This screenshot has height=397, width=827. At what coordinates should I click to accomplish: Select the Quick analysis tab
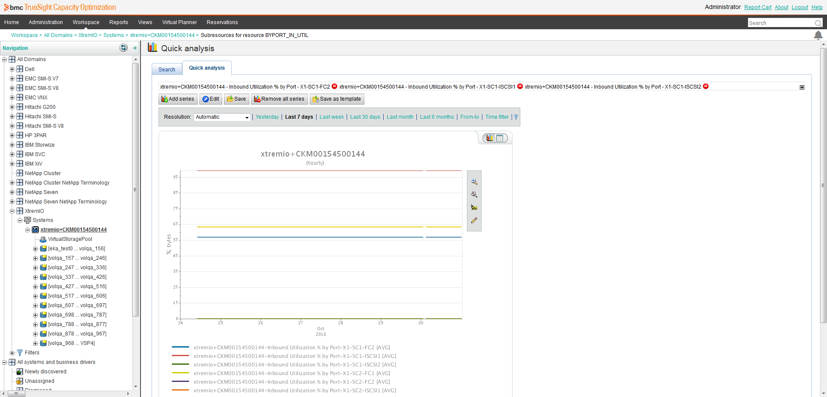pyautogui.click(x=207, y=68)
